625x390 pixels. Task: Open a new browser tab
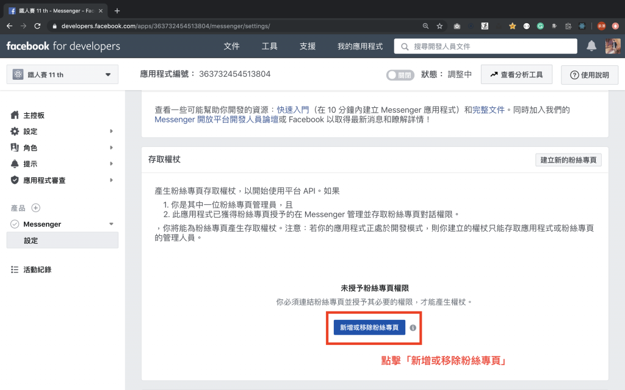pyautogui.click(x=117, y=11)
